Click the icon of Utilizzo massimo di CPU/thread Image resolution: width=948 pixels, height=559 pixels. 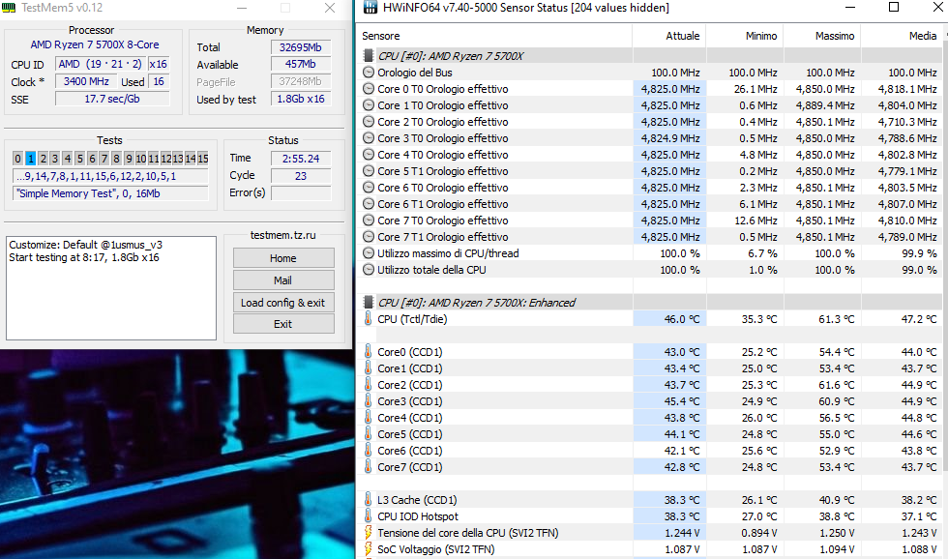coord(369,253)
